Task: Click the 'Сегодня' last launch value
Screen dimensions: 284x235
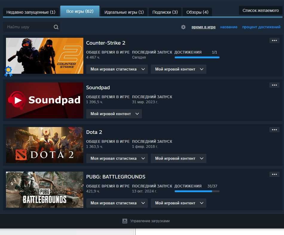Action: pyautogui.click(x=139, y=57)
